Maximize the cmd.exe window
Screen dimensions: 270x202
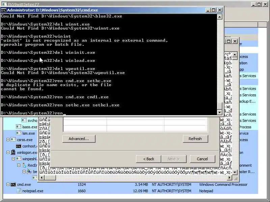pos(214,10)
